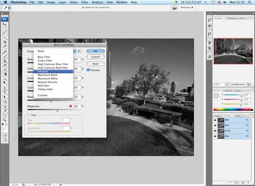Image resolution: width=255 pixels, height=186 pixels.
Task: Select the Path Selection arrow tool
Action: (4, 97)
